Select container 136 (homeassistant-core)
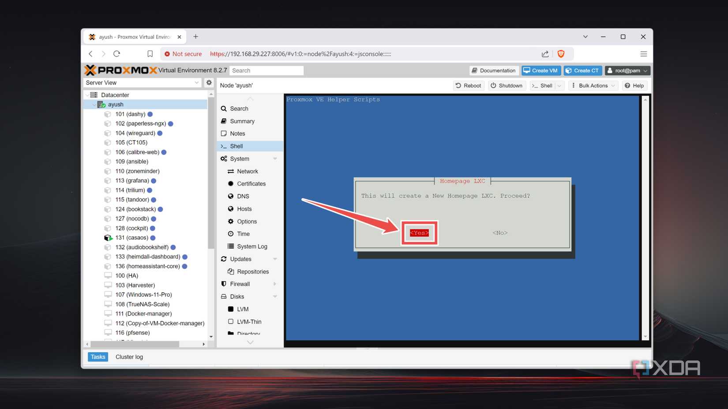This screenshot has width=728, height=409. tap(147, 266)
